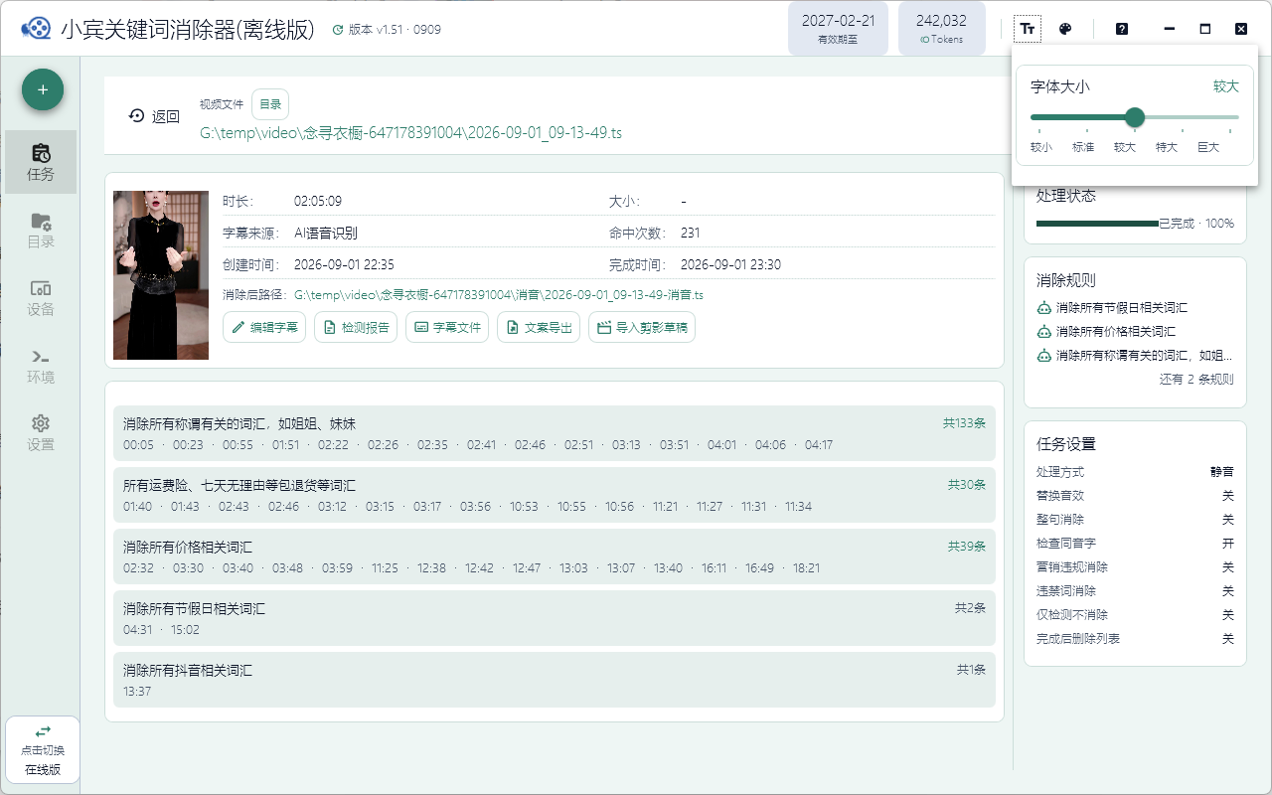The width and height of the screenshot is (1272, 795).
Task: Open the 设备 sidebar section
Action: (41, 297)
